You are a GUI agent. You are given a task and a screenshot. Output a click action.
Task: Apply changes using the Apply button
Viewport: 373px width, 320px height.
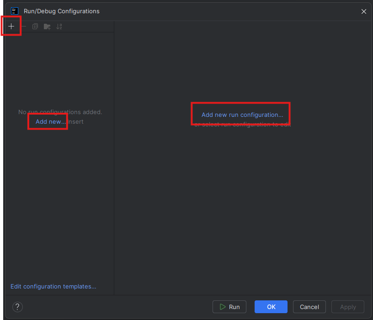click(x=347, y=307)
